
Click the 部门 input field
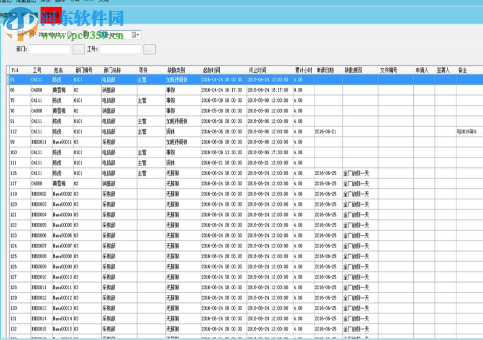(x=49, y=49)
